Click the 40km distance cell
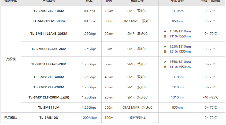The image size is (226, 125). 109,77
